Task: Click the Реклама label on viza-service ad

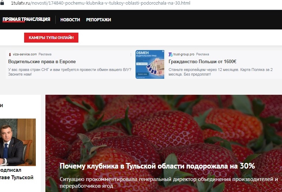Action: click(x=45, y=54)
